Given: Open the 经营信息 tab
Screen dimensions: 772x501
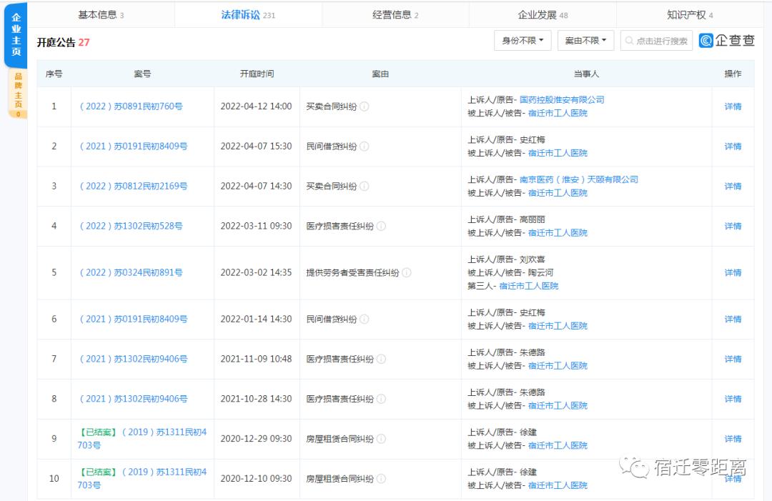Looking at the screenshot, I should pos(395,15).
